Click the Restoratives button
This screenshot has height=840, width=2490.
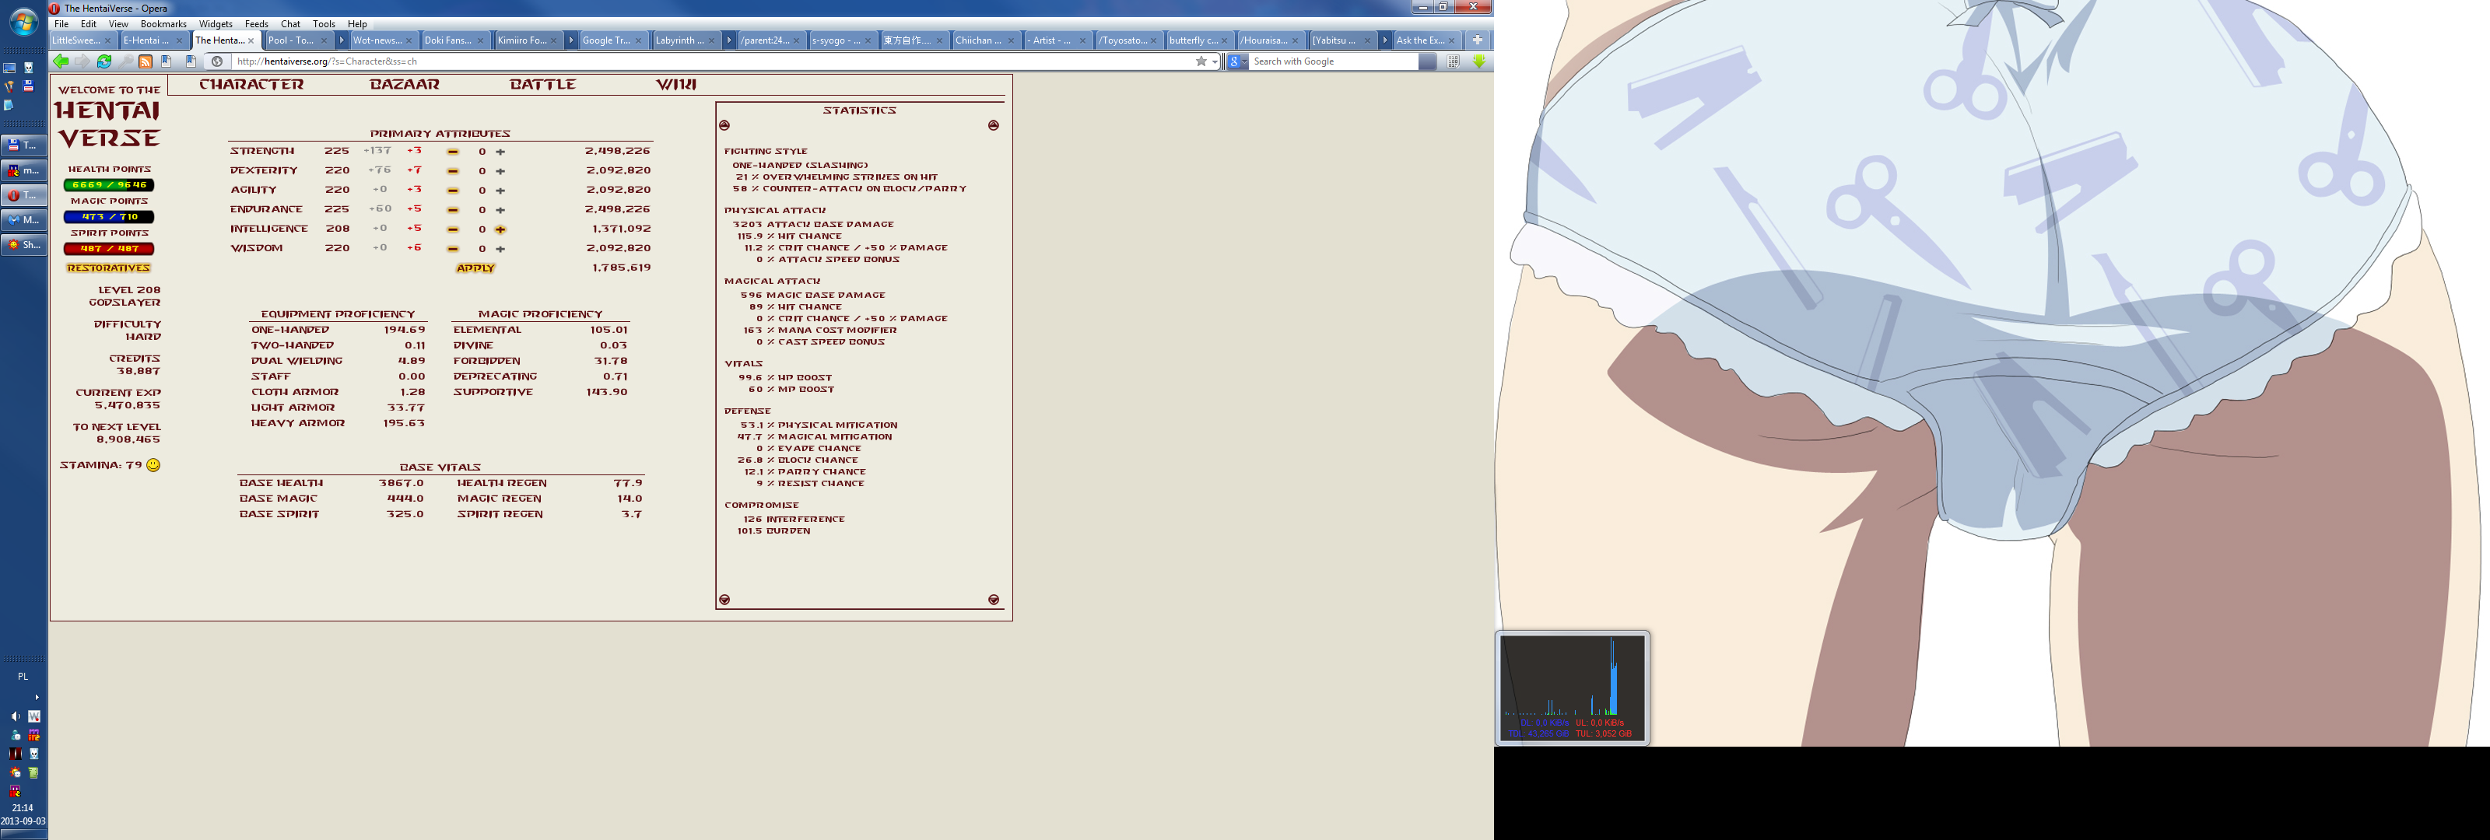108,269
